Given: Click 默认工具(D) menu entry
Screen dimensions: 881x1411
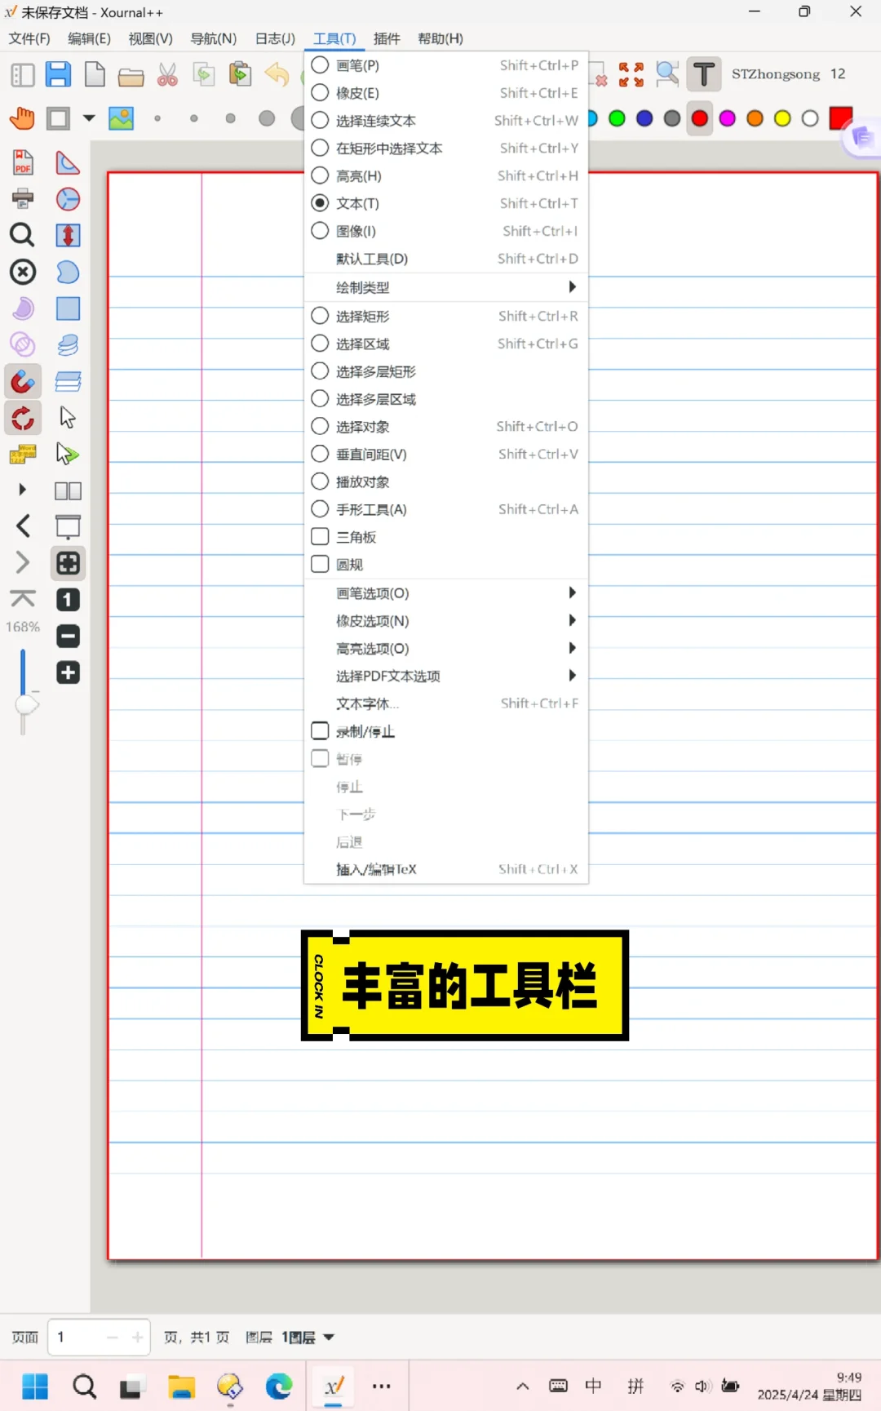Looking at the screenshot, I should tap(445, 259).
